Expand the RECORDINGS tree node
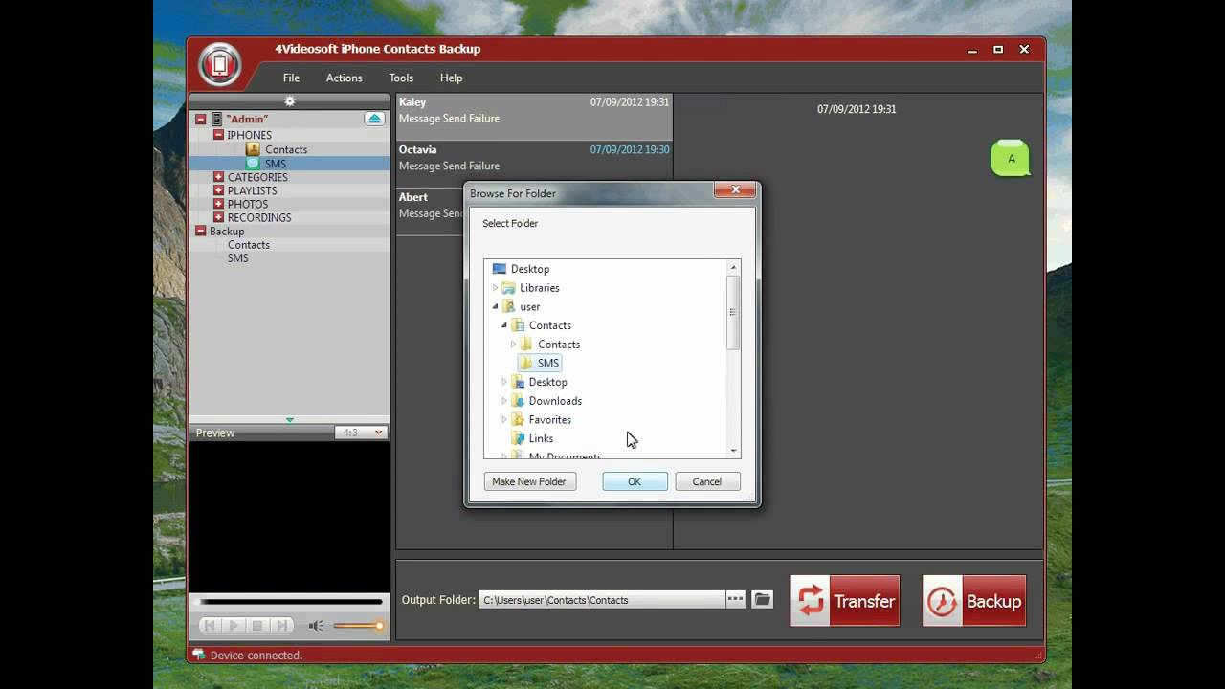 coord(218,217)
